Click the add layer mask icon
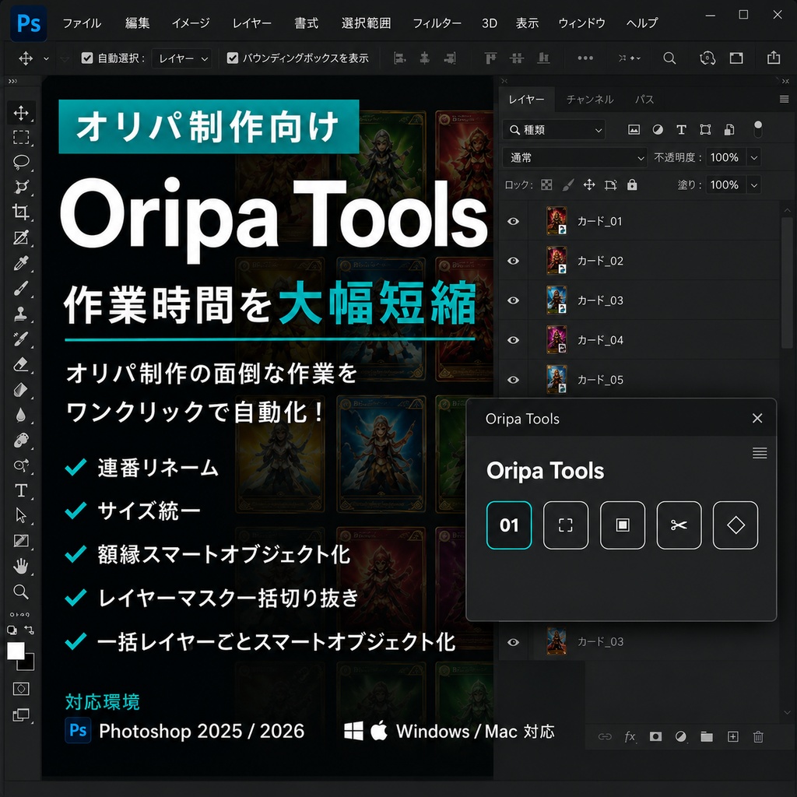This screenshot has width=797, height=797. (655, 736)
